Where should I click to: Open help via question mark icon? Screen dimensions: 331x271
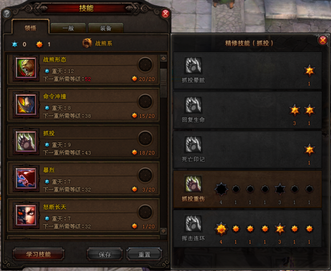[x=6, y=14]
